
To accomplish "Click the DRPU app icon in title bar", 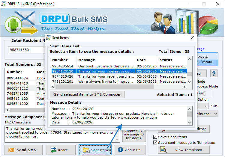I will pyautogui.click(x=4, y=4).
